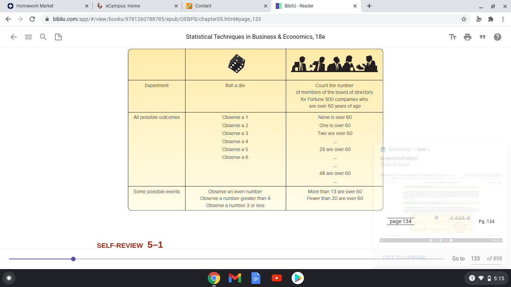Click '48 are over 60' outcome
Screen dimensions: 511x287
pos(335,173)
